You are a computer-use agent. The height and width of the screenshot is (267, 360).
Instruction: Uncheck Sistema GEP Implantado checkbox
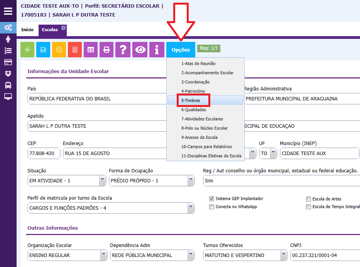pos(211,199)
